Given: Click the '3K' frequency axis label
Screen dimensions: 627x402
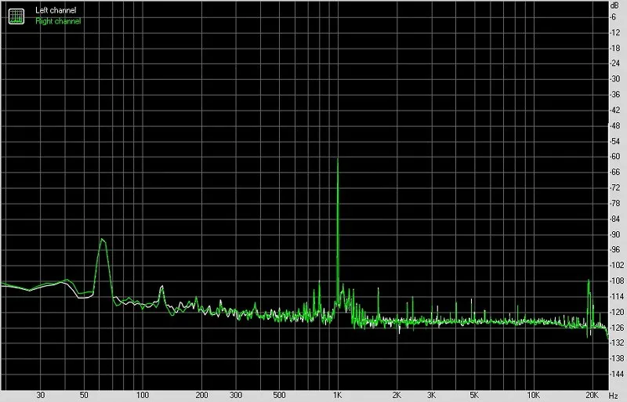Looking at the screenshot, I should tap(431, 395).
